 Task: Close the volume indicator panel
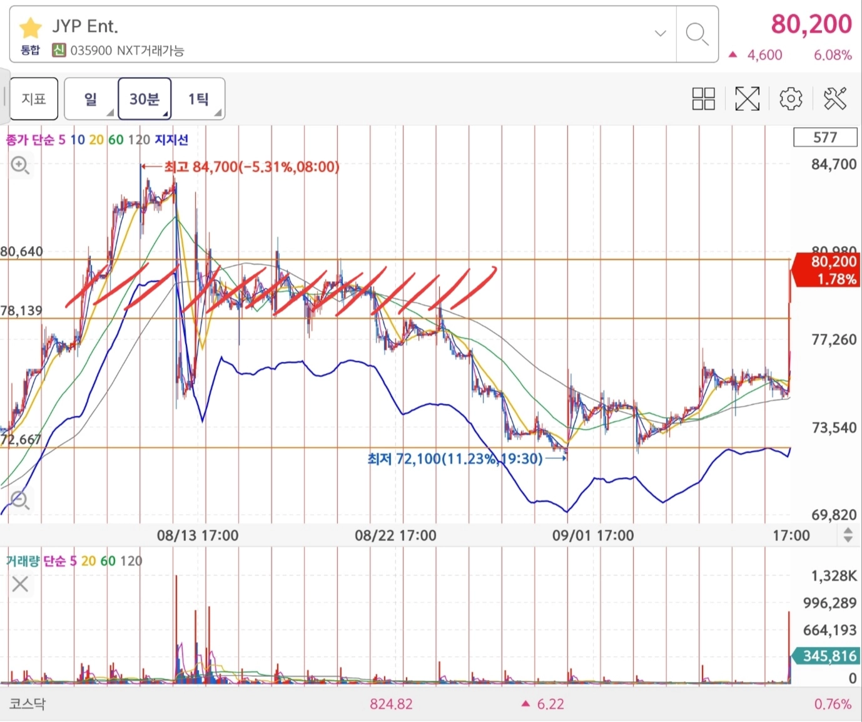point(20,584)
